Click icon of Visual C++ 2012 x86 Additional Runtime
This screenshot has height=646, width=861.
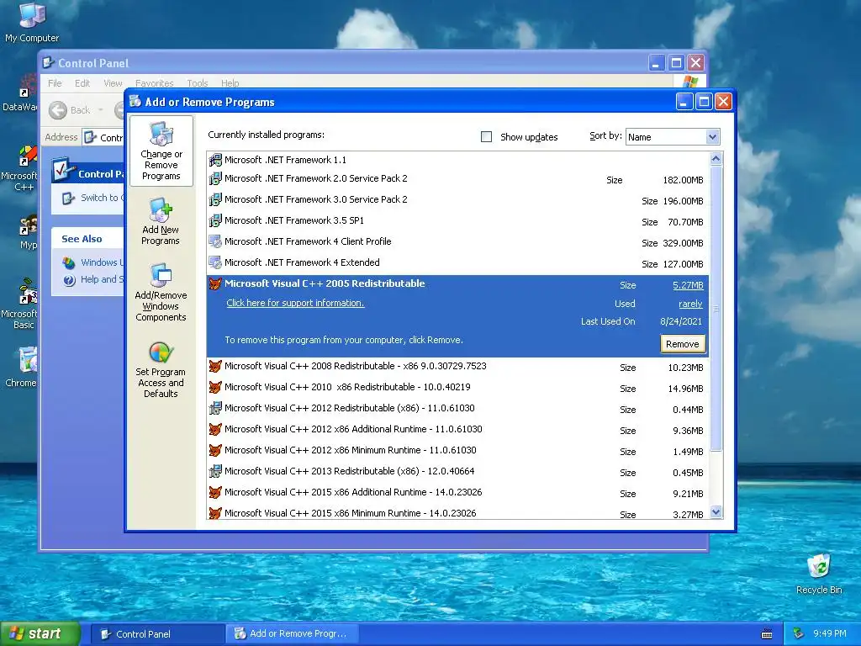tap(215, 429)
